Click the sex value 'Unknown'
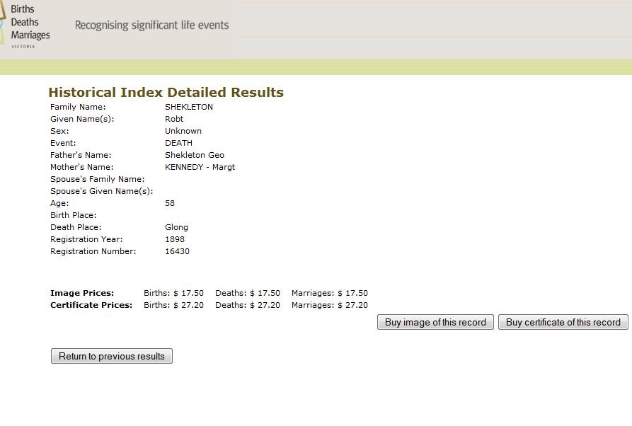Screen dimensions: 632x426 pos(183,131)
